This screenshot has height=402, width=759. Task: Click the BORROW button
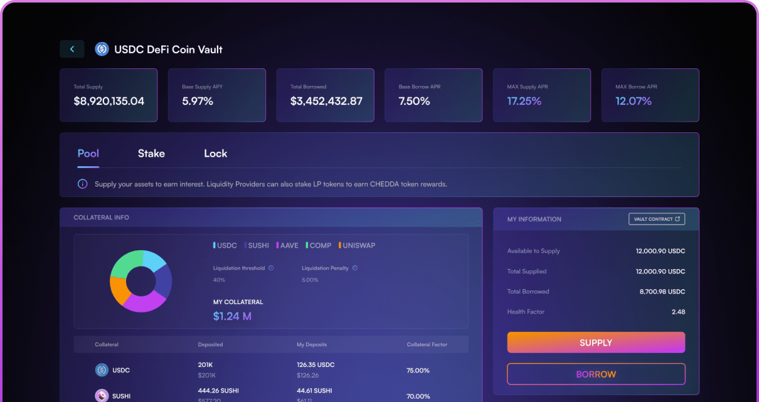595,374
